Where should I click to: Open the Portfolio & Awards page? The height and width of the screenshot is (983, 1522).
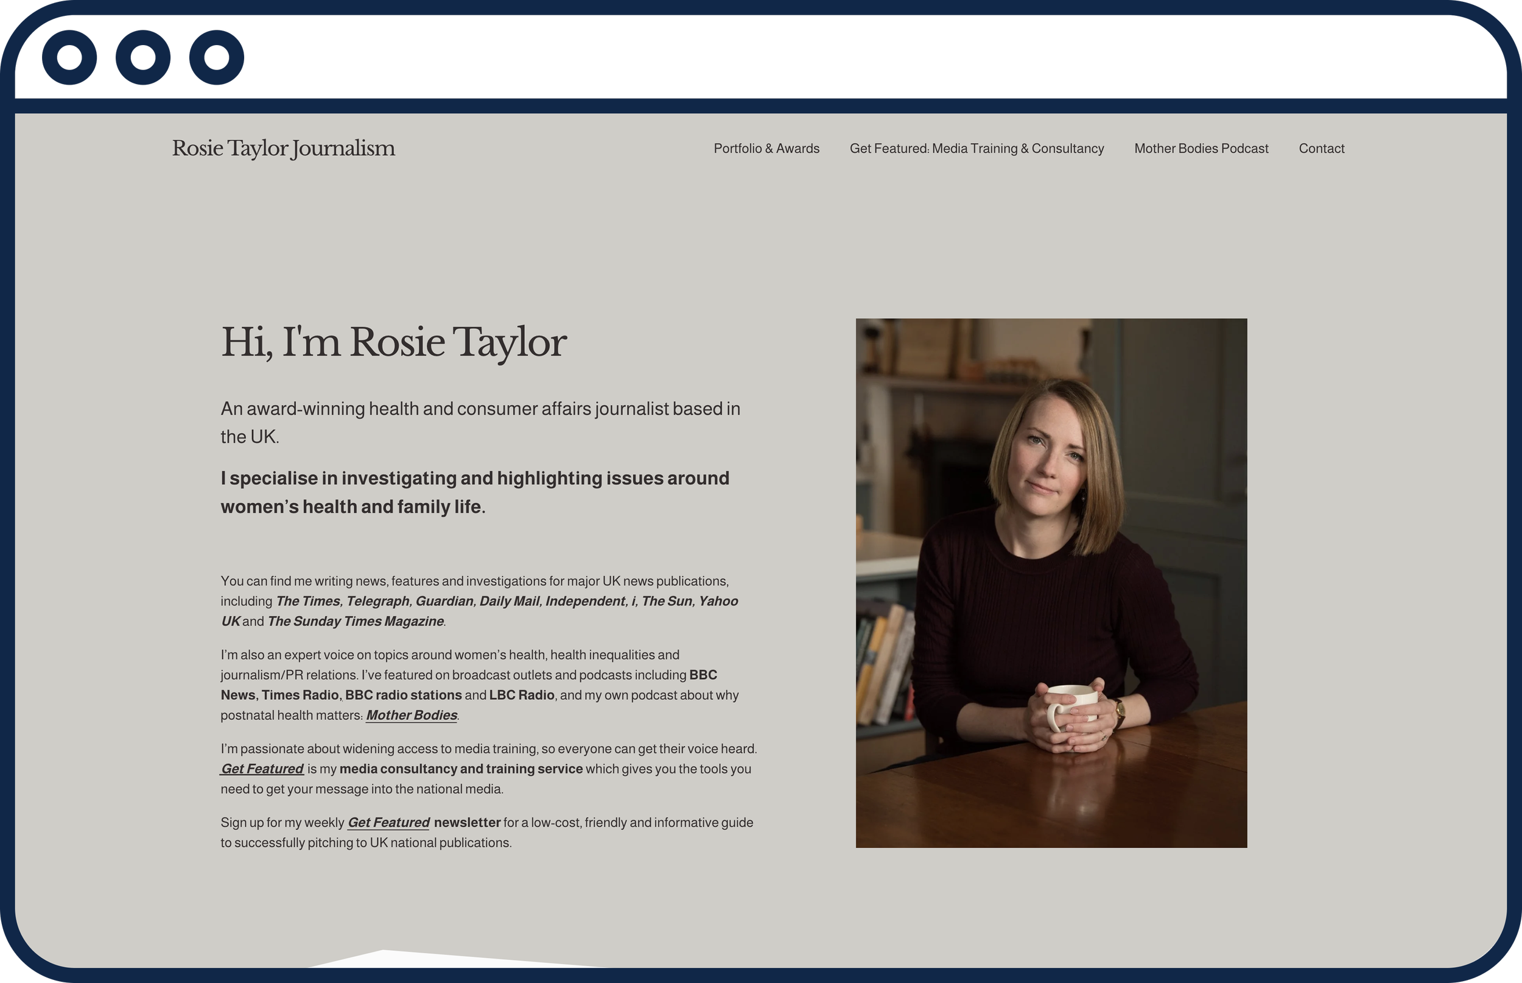[x=766, y=148]
